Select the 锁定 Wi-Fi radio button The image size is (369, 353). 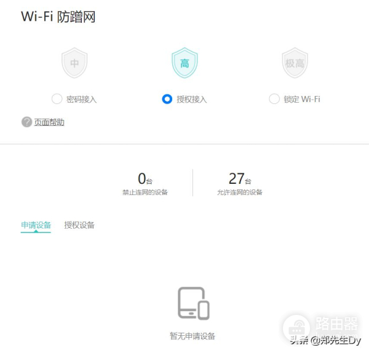tap(274, 99)
